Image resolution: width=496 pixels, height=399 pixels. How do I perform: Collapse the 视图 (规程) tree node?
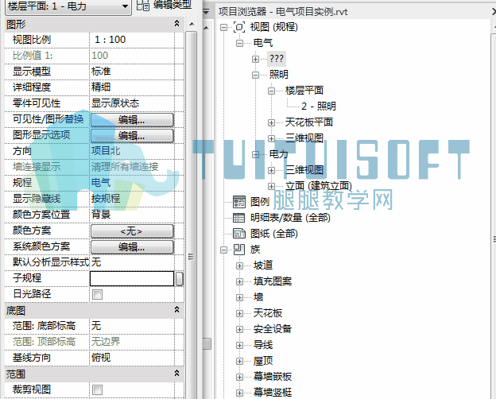pyautogui.click(x=223, y=27)
